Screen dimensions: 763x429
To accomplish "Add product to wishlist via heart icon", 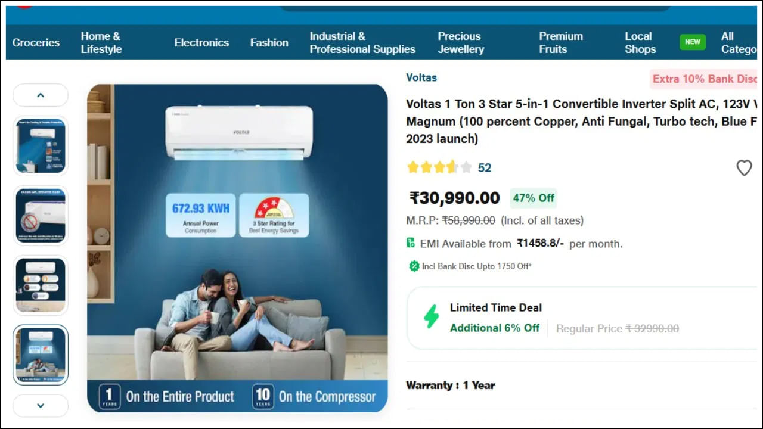I will point(744,168).
